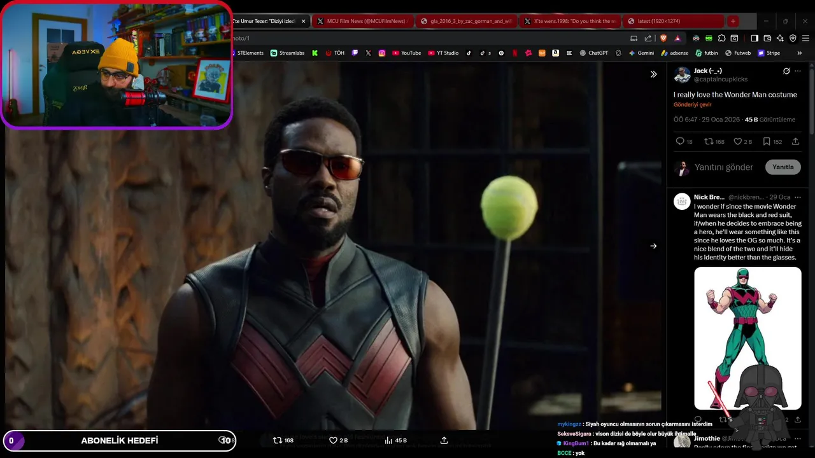Open the Amazon bookmark icon

(x=556, y=53)
